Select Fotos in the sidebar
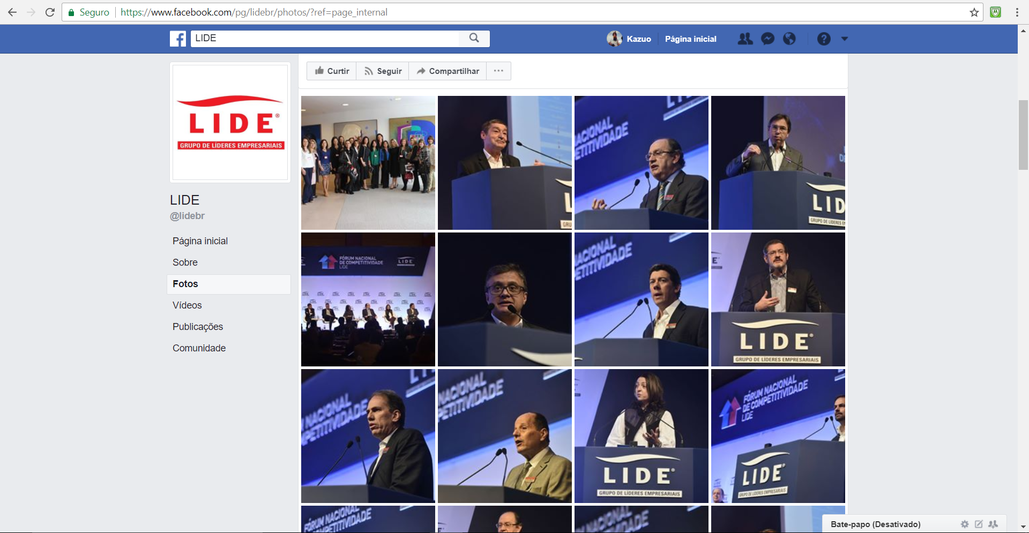1029x533 pixels. pyautogui.click(x=229, y=284)
